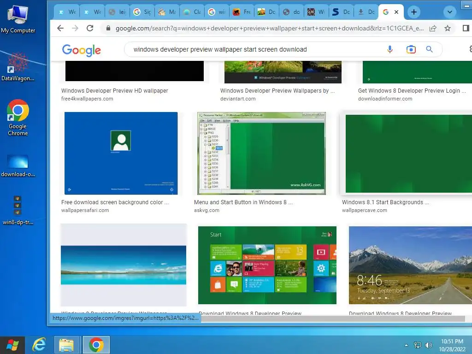472x354 pixels.
Task: Switch to the tab with download arrow icon
Action: (x=367, y=12)
